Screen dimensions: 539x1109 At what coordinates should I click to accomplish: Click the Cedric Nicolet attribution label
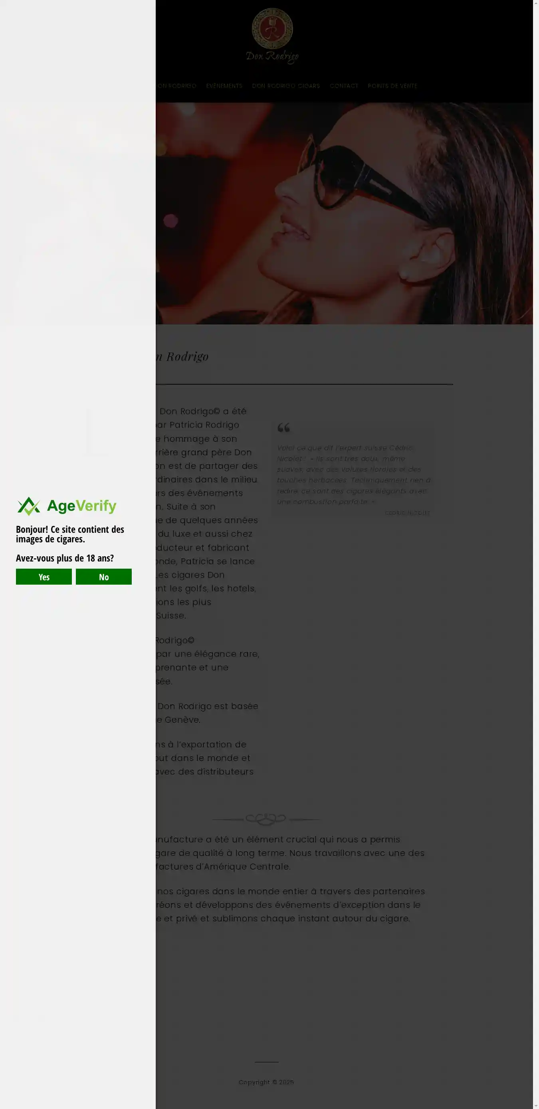click(x=407, y=513)
